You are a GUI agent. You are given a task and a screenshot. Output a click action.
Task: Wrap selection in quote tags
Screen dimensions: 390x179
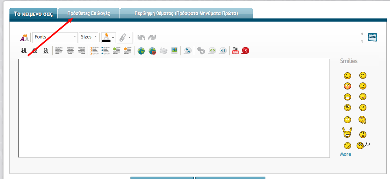click(188, 51)
